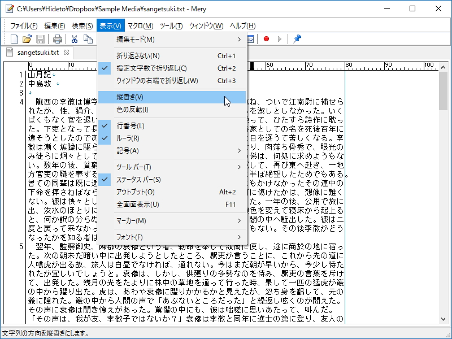Screen dimensions: 452x339
Task: Click line number 4 in gutter
Action: 21,102
